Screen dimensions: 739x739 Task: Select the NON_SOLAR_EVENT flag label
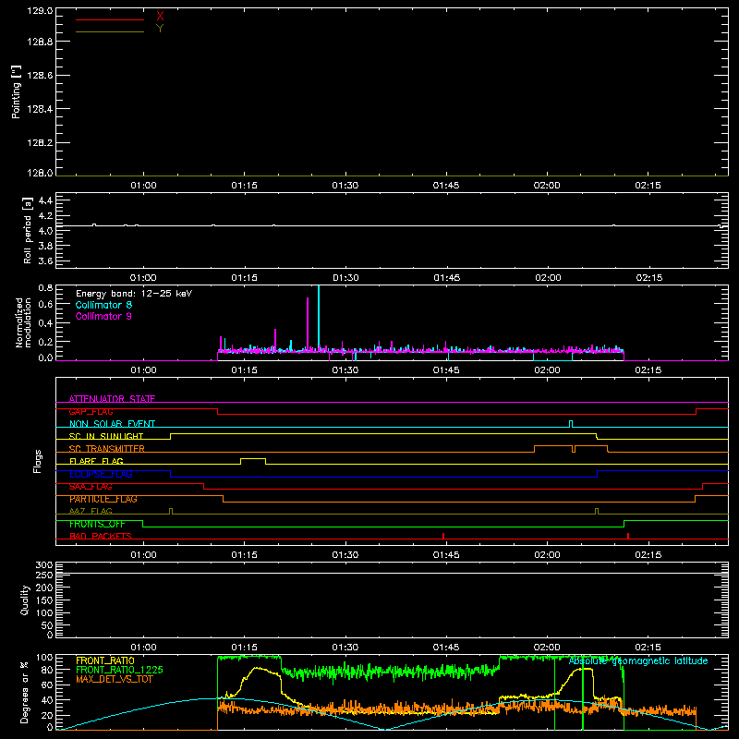tap(112, 424)
